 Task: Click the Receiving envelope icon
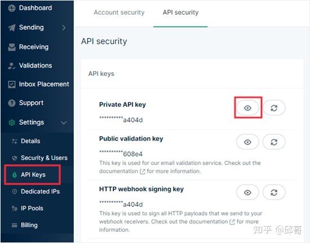point(12,47)
